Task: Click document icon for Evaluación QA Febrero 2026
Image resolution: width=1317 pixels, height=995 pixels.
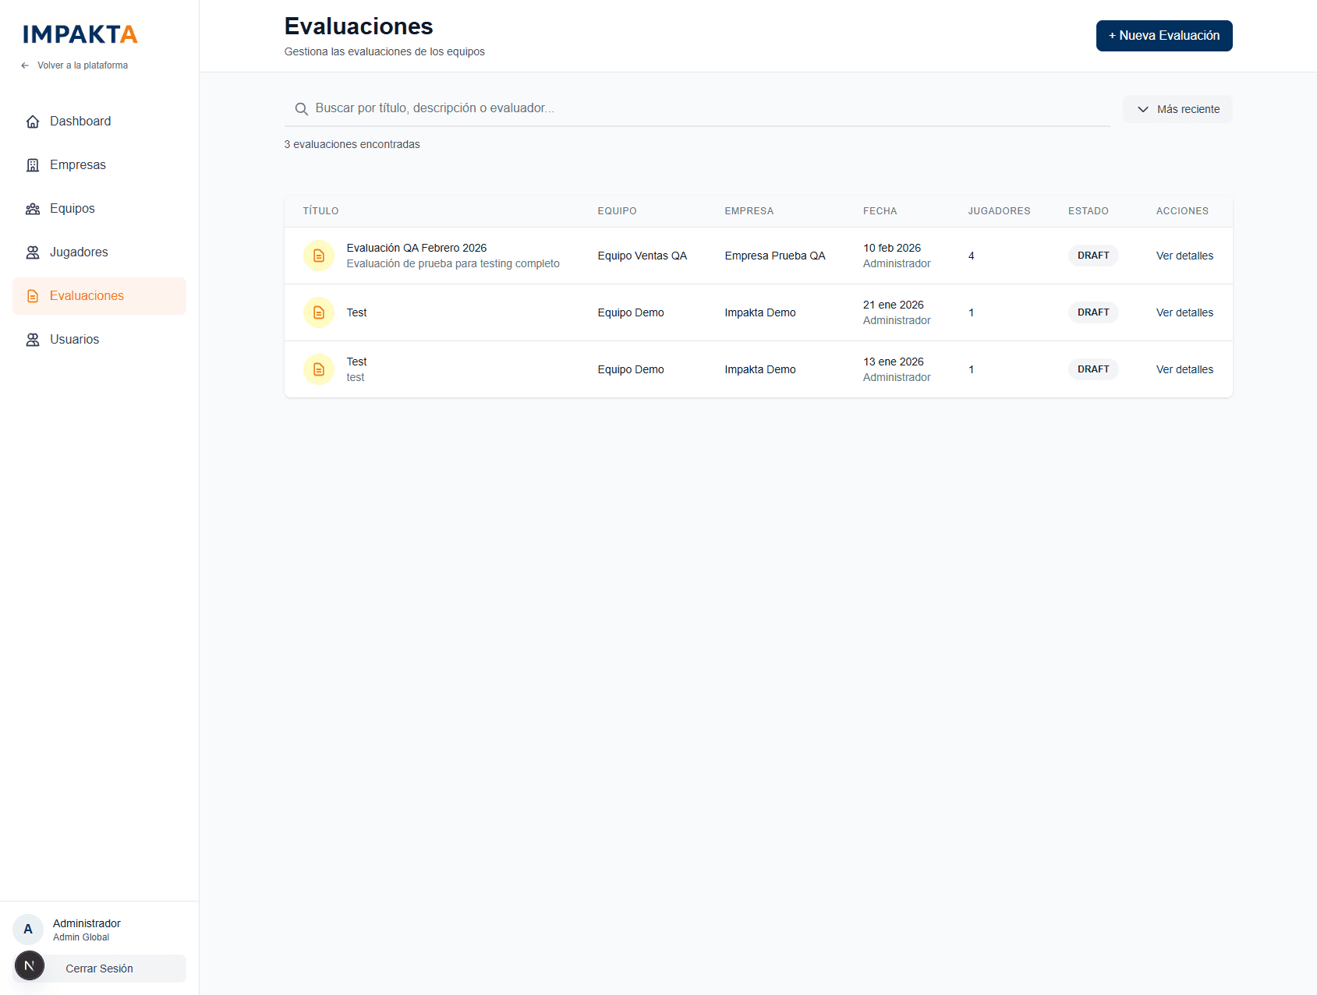Action: click(x=318, y=256)
